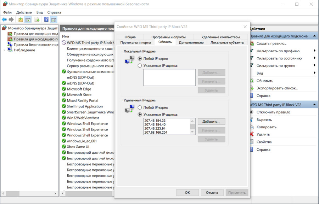Collapse the outbound rules actions section
The width and height of the screenshot is (319, 204).
314,36
